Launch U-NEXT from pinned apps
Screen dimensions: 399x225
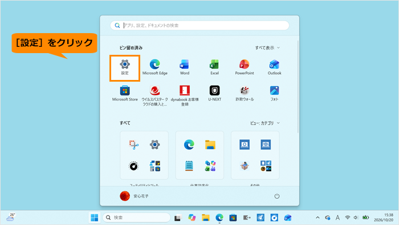pos(214,94)
